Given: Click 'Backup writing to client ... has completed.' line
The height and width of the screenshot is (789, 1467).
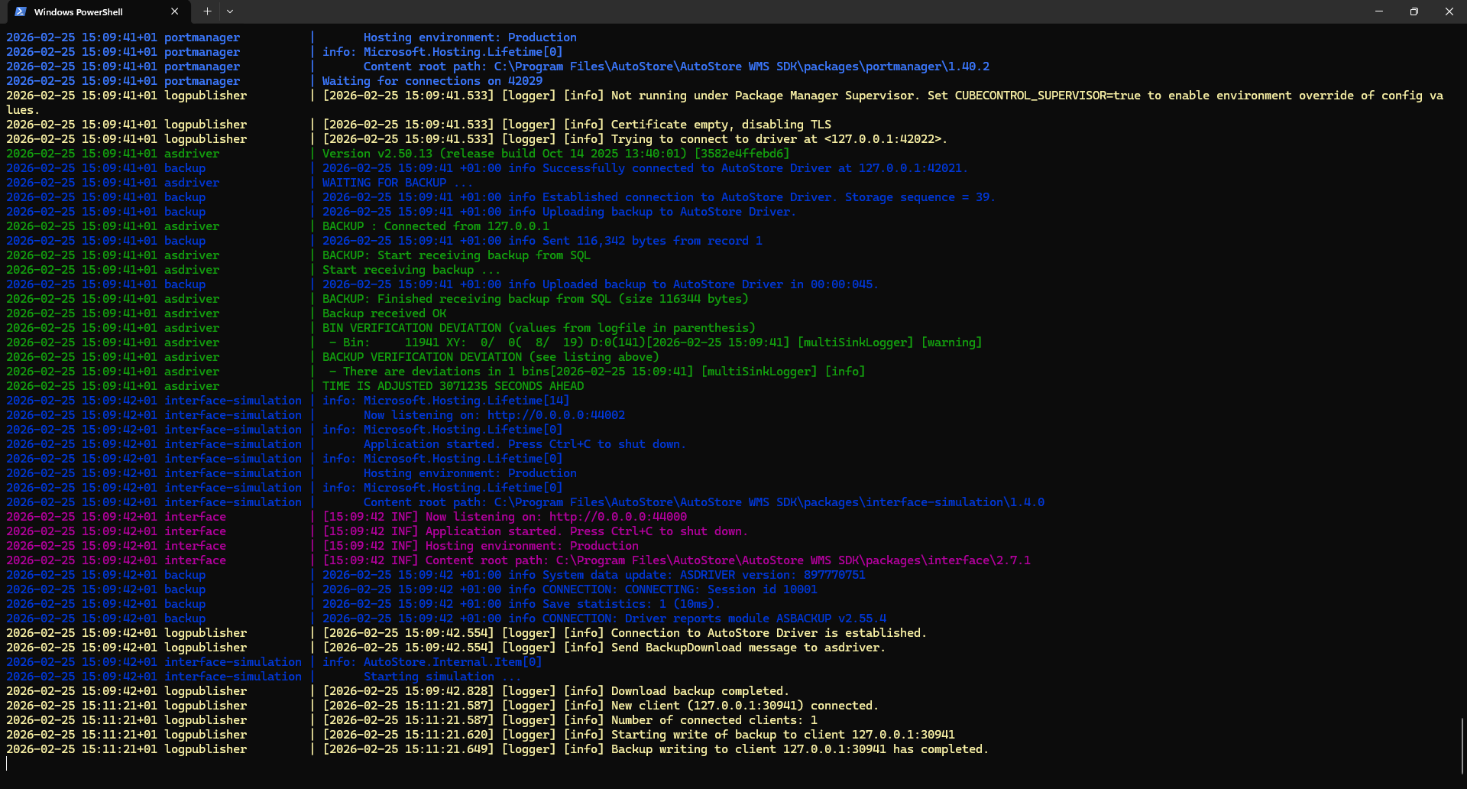Looking at the screenshot, I should point(800,749).
